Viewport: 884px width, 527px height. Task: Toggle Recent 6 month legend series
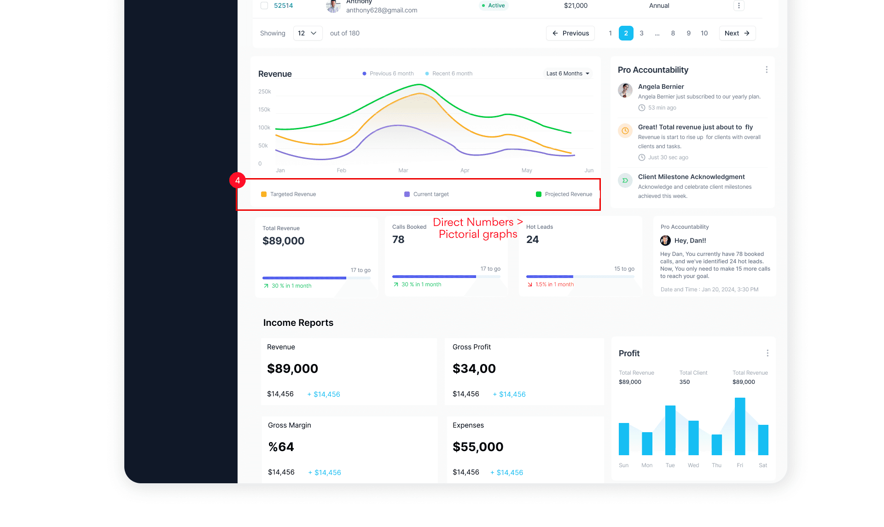point(448,74)
